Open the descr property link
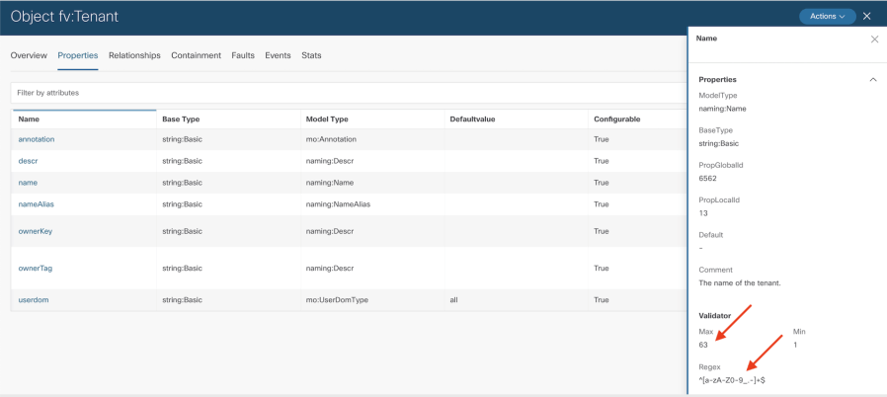The width and height of the screenshot is (887, 397). (28, 161)
